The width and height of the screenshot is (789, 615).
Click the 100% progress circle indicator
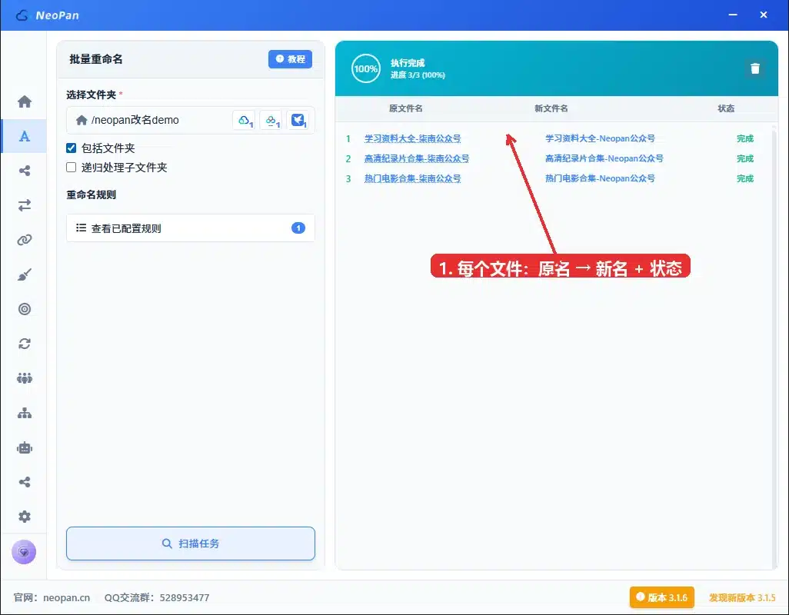(366, 68)
